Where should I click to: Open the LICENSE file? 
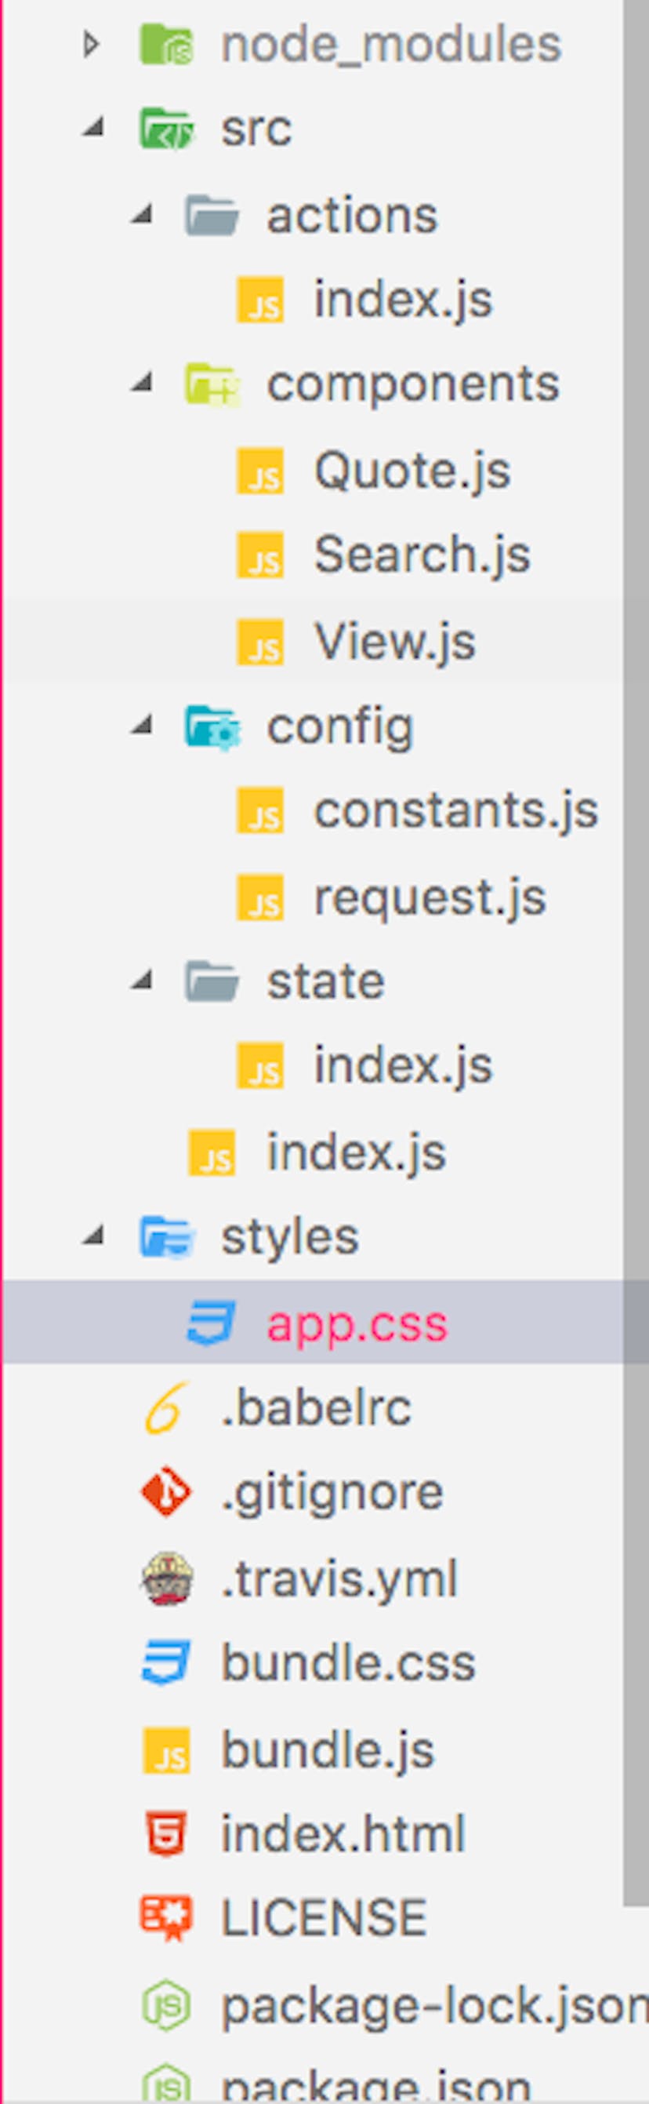(x=324, y=1919)
